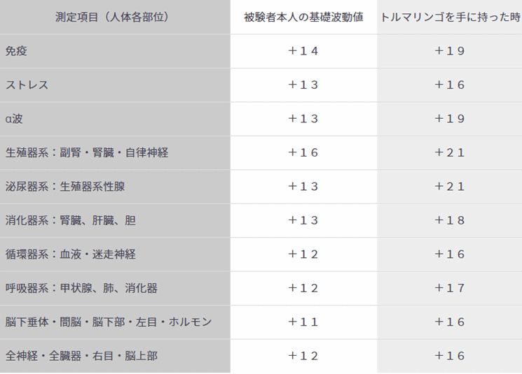Select the +19 tourmaline value for 免疫
The height and width of the screenshot is (374, 522).
point(449,51)
